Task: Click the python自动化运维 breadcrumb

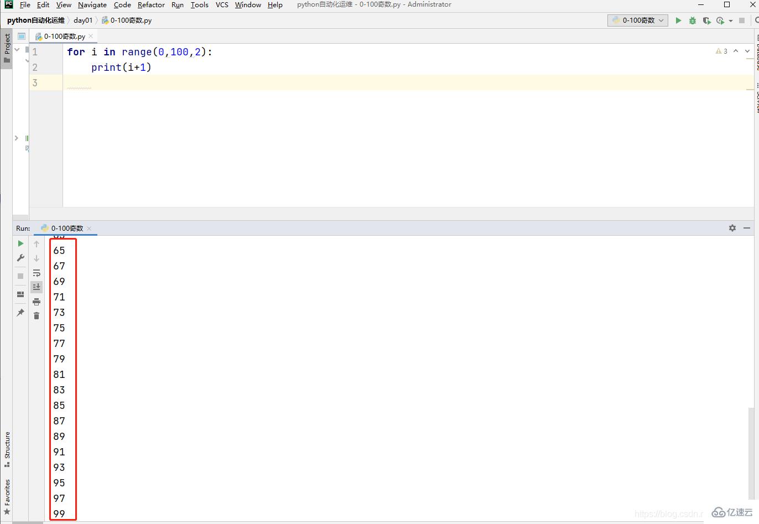Action: (36, 20)
